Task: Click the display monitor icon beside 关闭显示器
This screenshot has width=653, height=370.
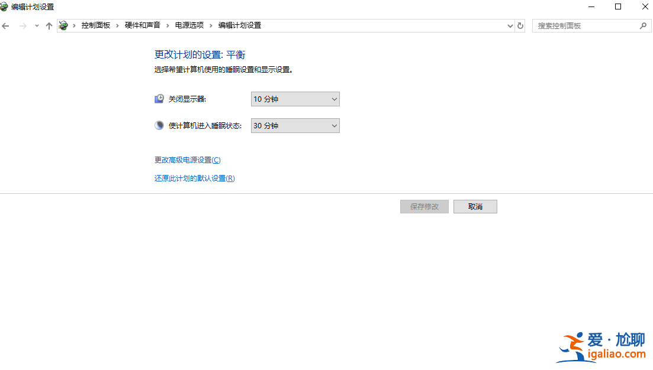Action: point(159,98)
